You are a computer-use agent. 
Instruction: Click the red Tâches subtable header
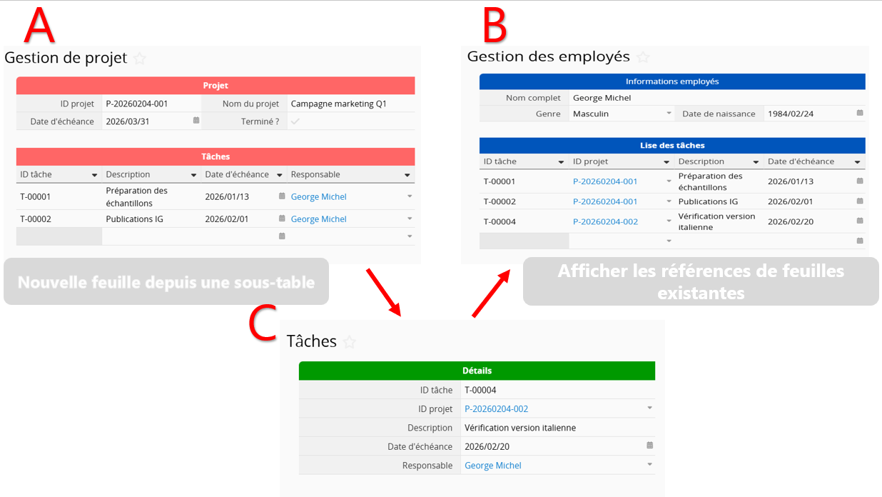click(216, 156)
